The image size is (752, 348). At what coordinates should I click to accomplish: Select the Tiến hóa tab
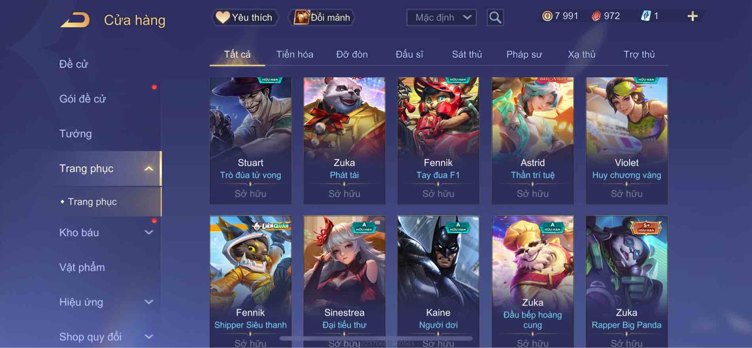pyautogui.click(x=295, y=54)
